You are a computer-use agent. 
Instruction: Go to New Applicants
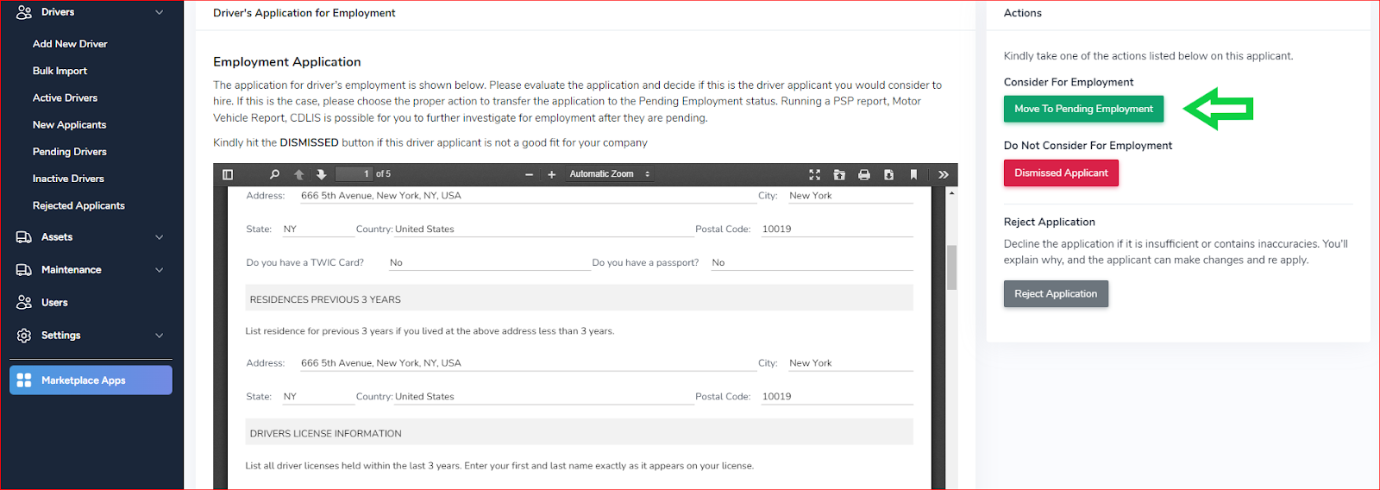[x=69, y=125]
